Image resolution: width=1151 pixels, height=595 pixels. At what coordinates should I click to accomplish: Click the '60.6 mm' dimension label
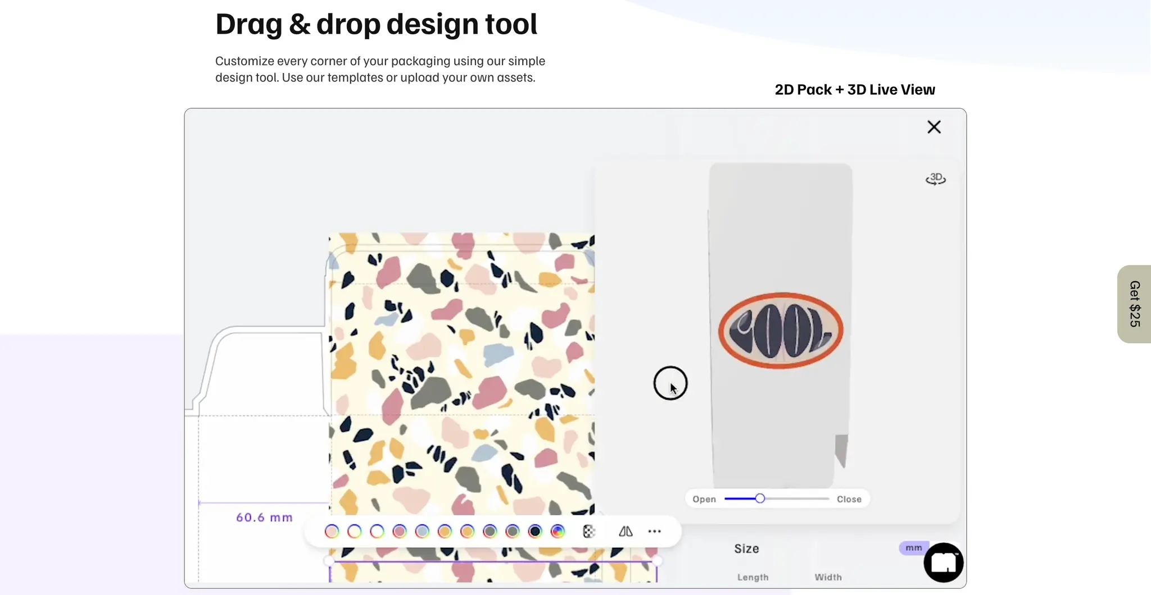click(x=264, y=518)
